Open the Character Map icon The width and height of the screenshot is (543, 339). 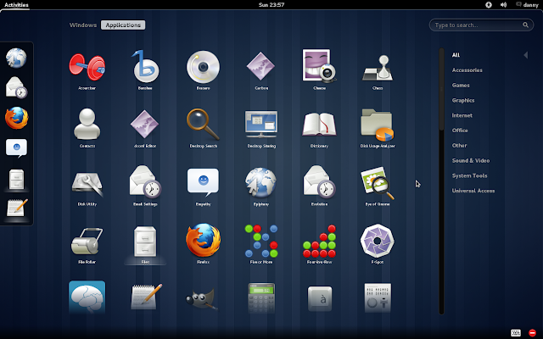click(x=320, y=298)
